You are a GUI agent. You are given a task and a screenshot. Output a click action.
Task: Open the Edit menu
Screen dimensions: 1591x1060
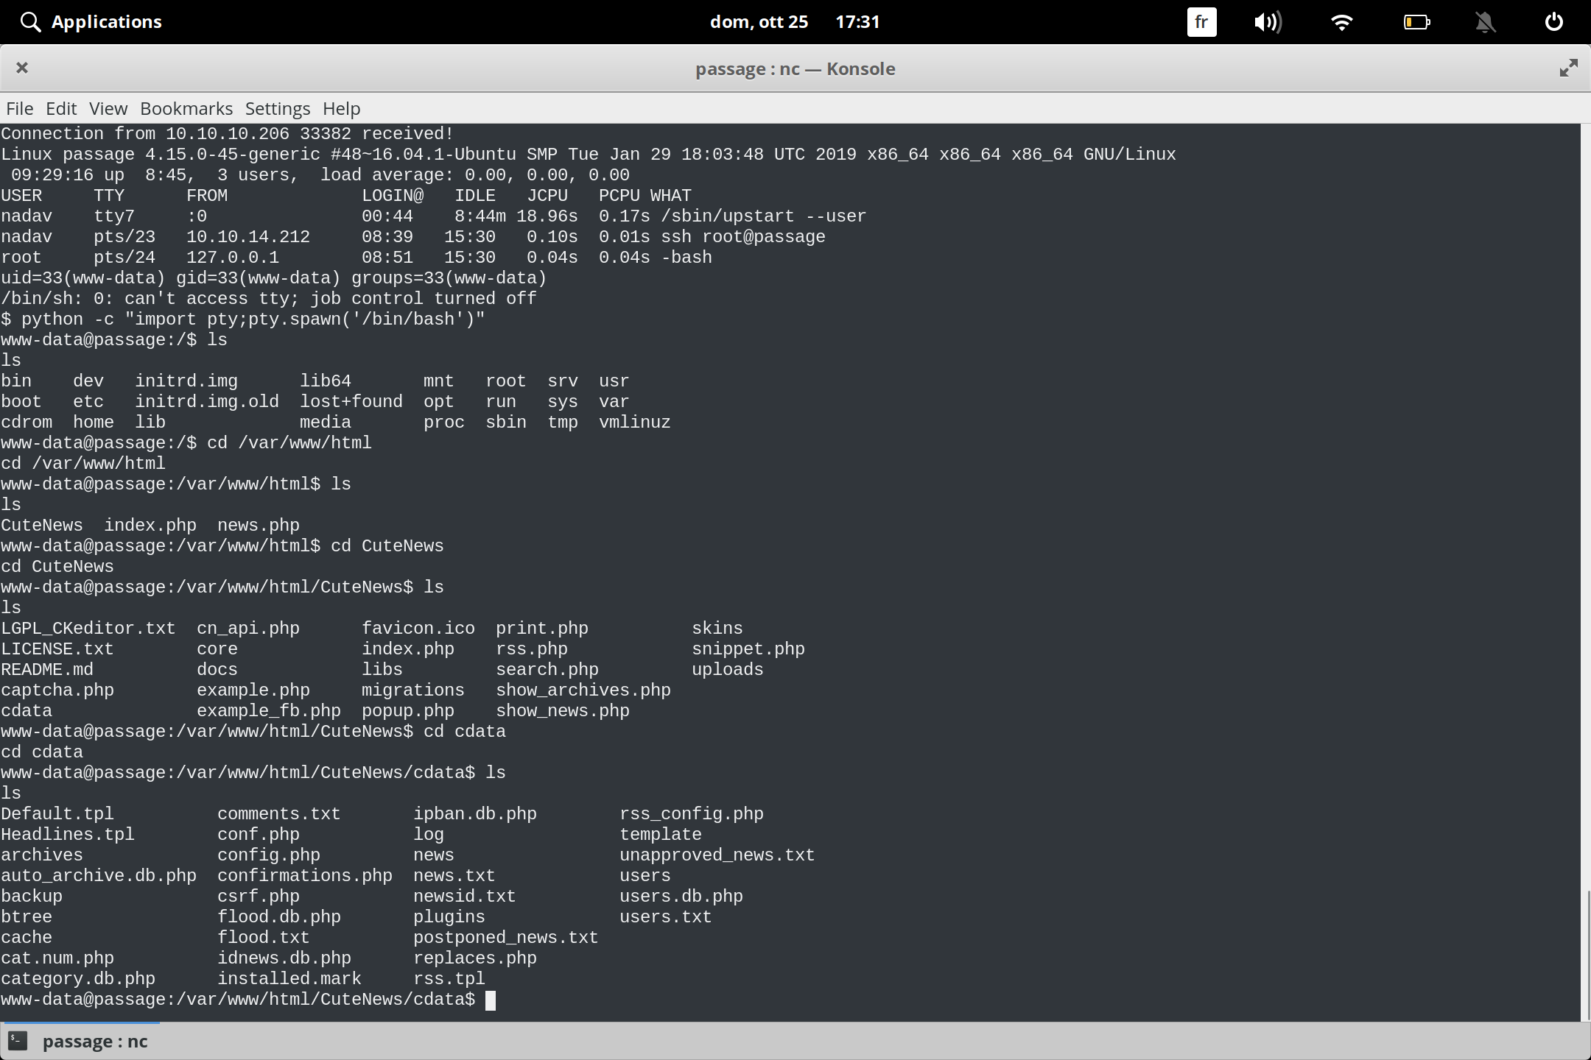(x=61, y=108)
